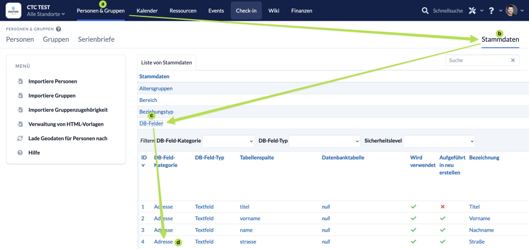Open the DB-Feld-Typ filter dropdown
The width and height of the screenshot is (529, 249).
click(x=325, y=141)
